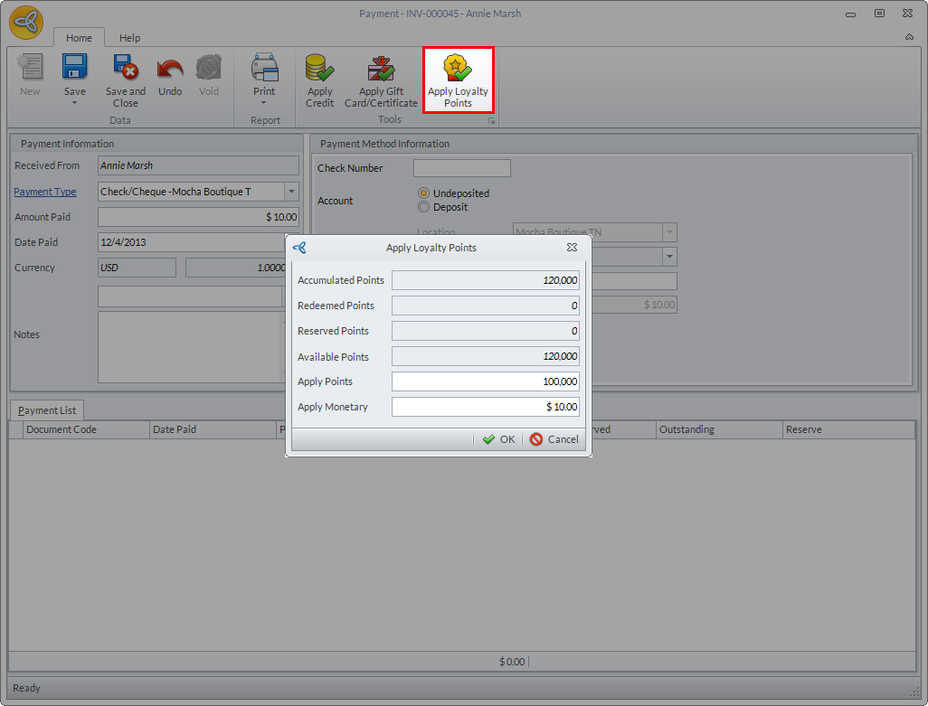Select the Payment List tab
Image resolution: width=928 pixels, height=706 pixels.
pyautogui.click(x=47, y=410)
